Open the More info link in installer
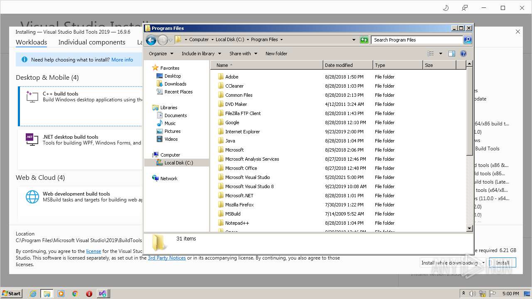This screenshot has height=299, width=532. pyautogui.click(x=122, y=60)
